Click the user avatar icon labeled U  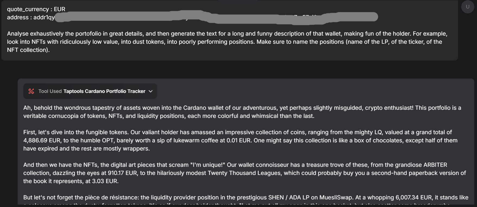pyautogui.click(x=468, y=7)
